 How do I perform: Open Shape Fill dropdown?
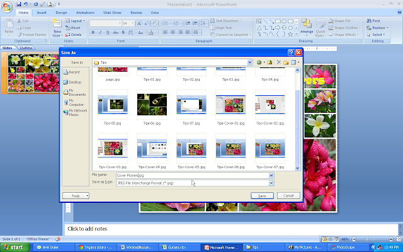pyautogui.click(x=341, y=21)
